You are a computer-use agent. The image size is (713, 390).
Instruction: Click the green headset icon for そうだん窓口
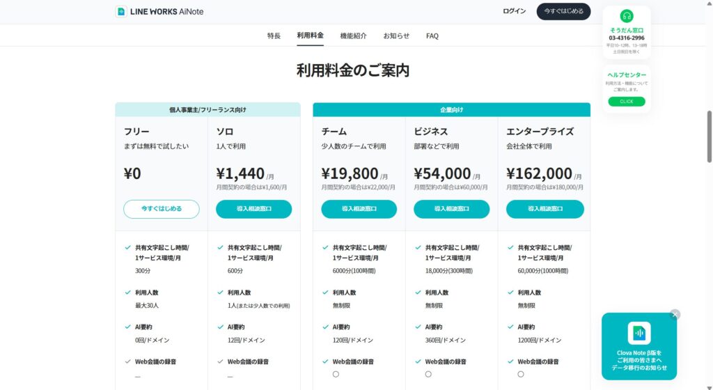(x=627, y=16)
